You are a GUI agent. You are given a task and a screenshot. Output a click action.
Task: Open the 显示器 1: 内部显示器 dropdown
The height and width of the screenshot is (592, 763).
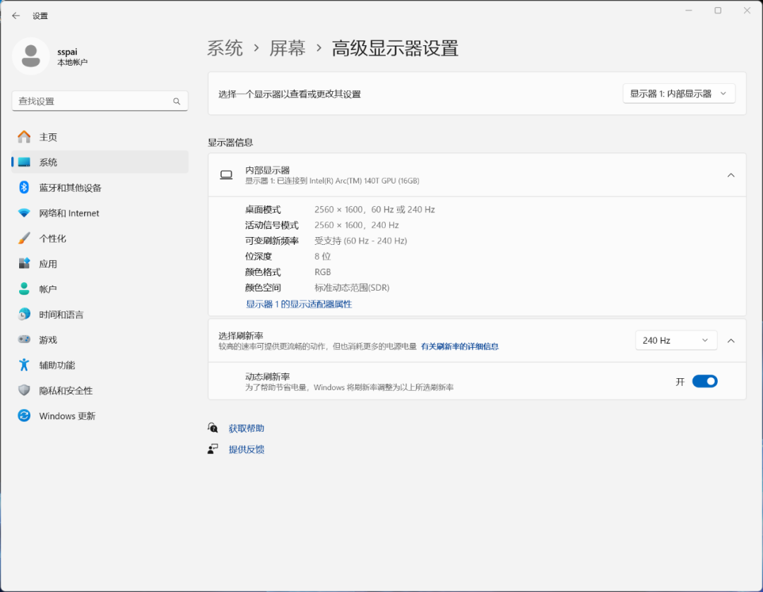coord(679,94)
